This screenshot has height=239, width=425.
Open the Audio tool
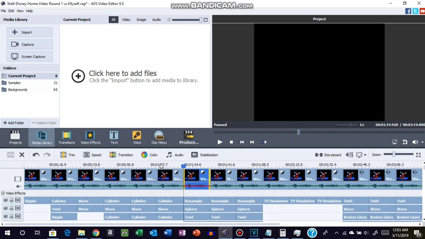pyautogui.click(x=175, y=155)
